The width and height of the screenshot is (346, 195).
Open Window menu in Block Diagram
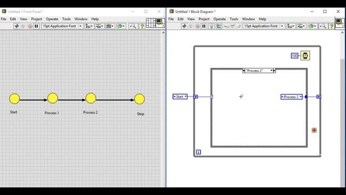248,19
